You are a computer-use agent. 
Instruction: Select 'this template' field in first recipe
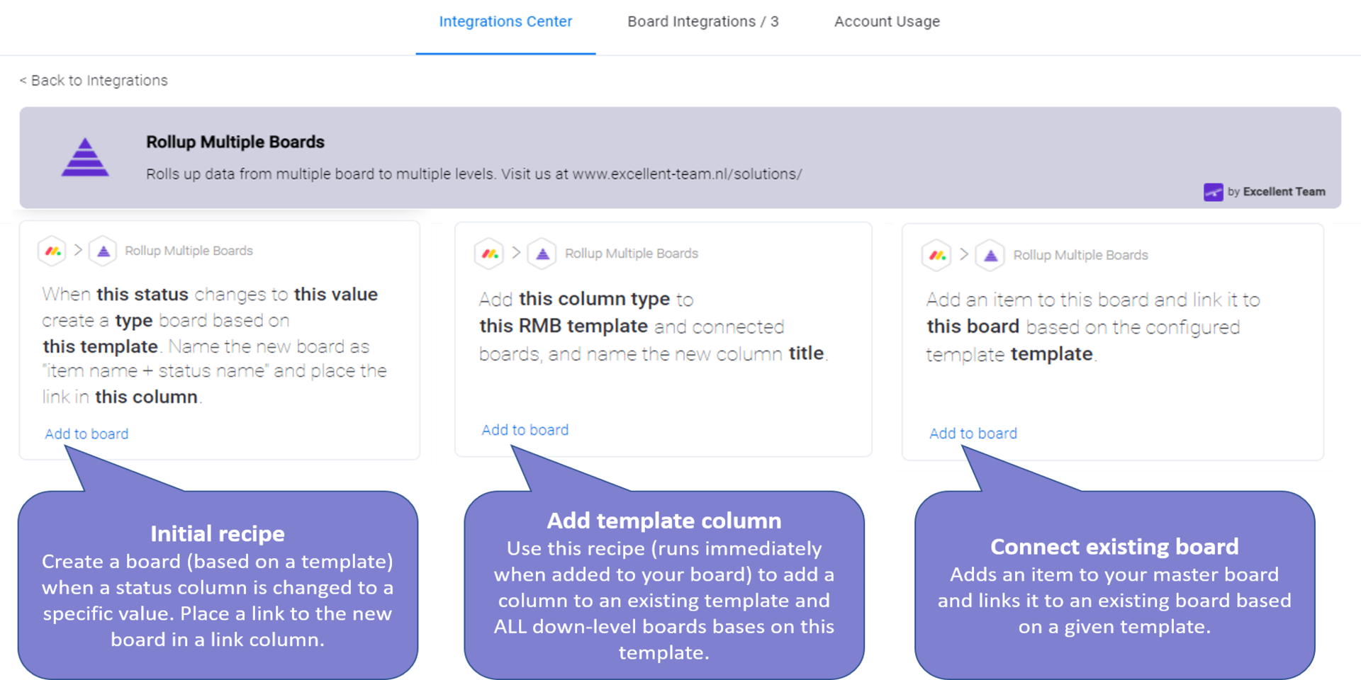click(x=100, y=346)
